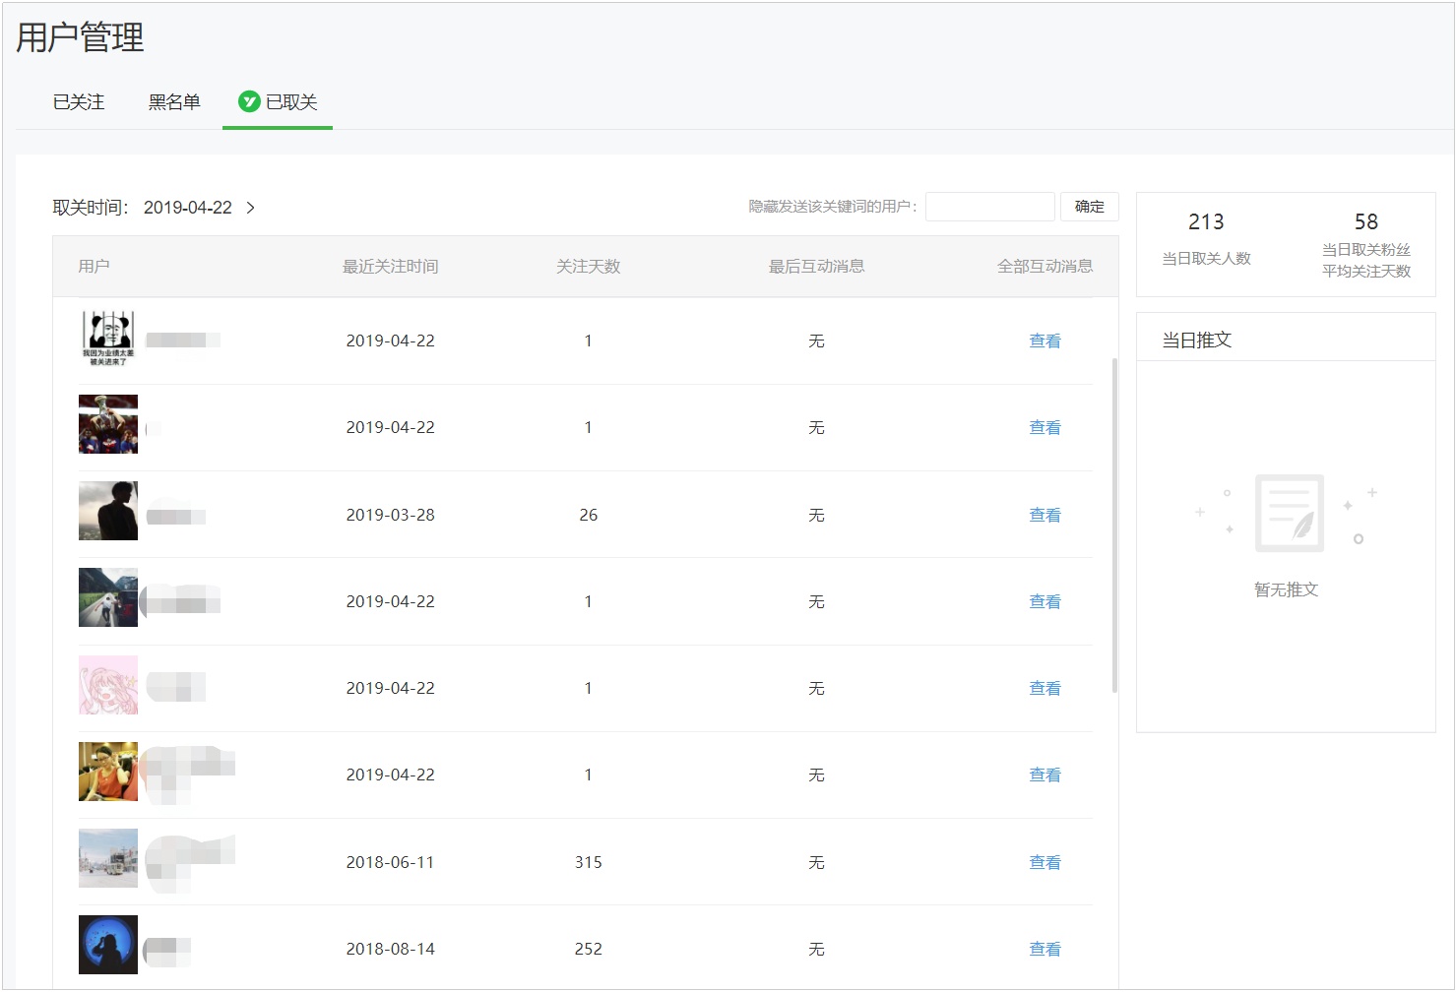Expand the 取关时间 date selector chevron
The height and width of the screenshot is (992, 1456).
(252, 208)
